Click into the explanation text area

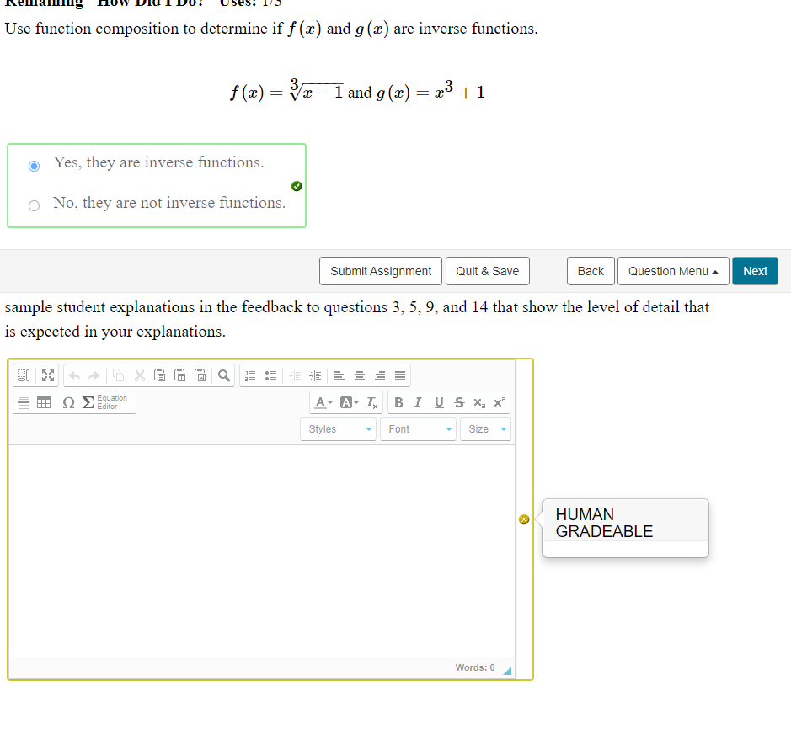[262, 550]
